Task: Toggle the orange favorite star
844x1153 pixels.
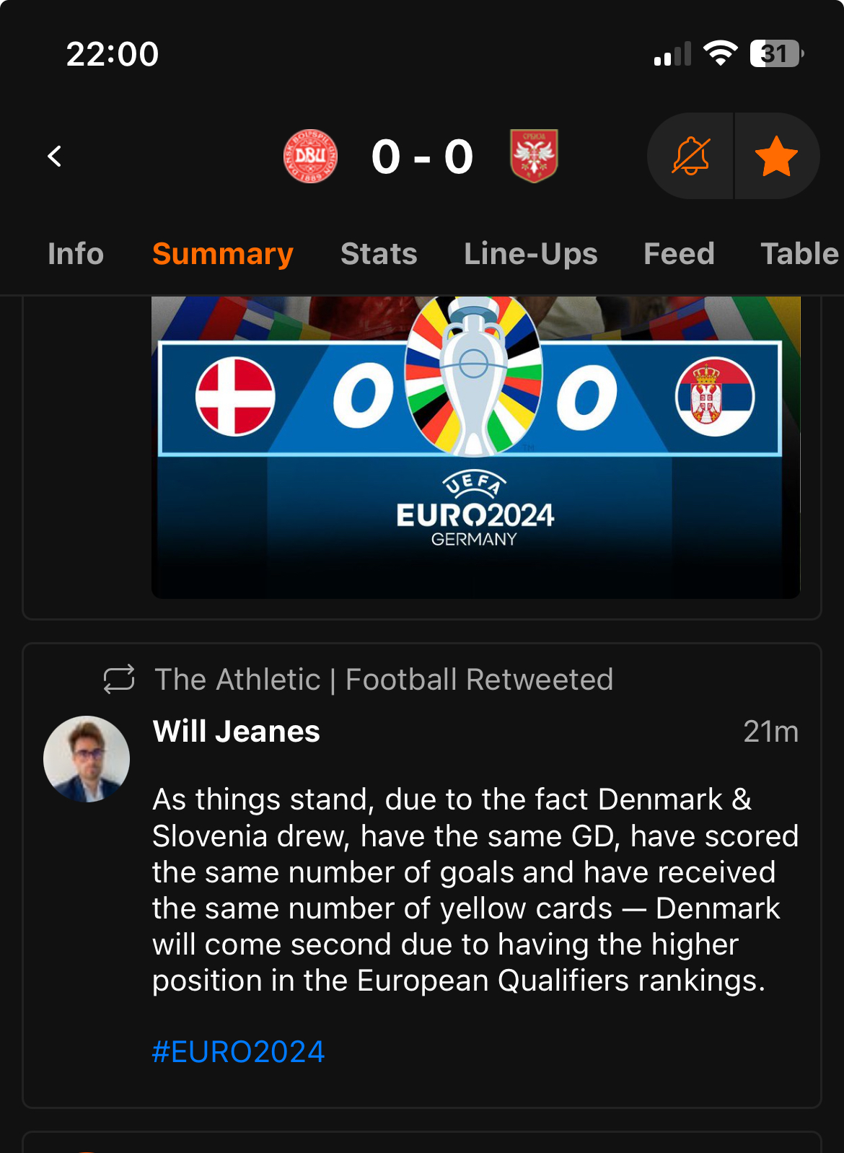Action: [777, 156]
